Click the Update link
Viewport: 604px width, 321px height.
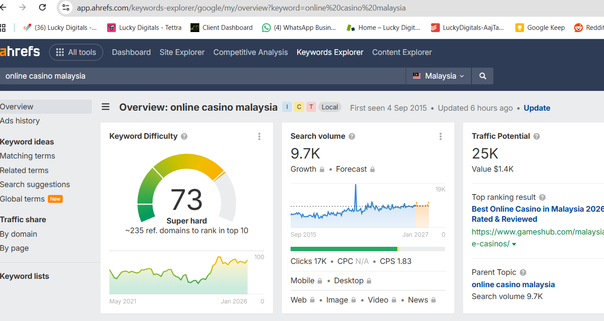[537, 108]
